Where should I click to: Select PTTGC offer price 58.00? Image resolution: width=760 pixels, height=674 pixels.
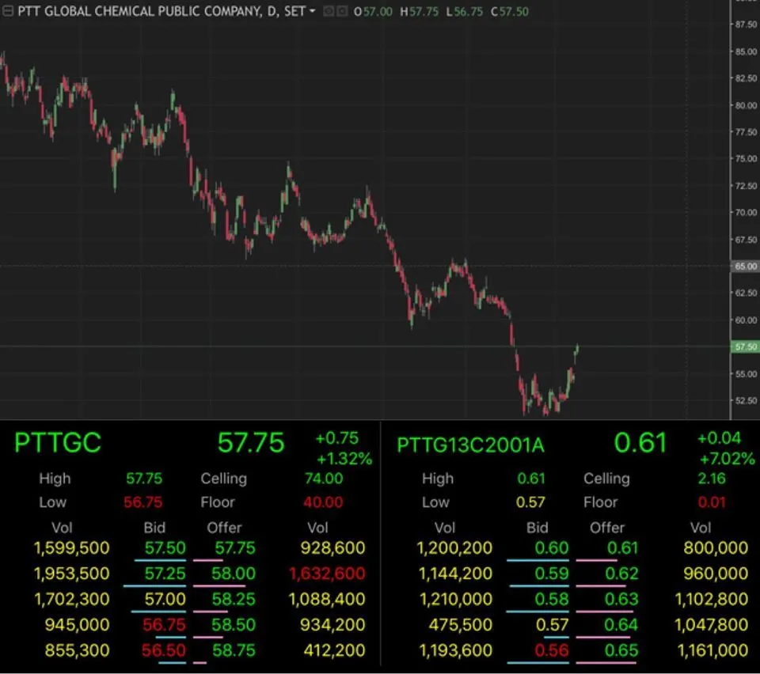pos(233,574)
